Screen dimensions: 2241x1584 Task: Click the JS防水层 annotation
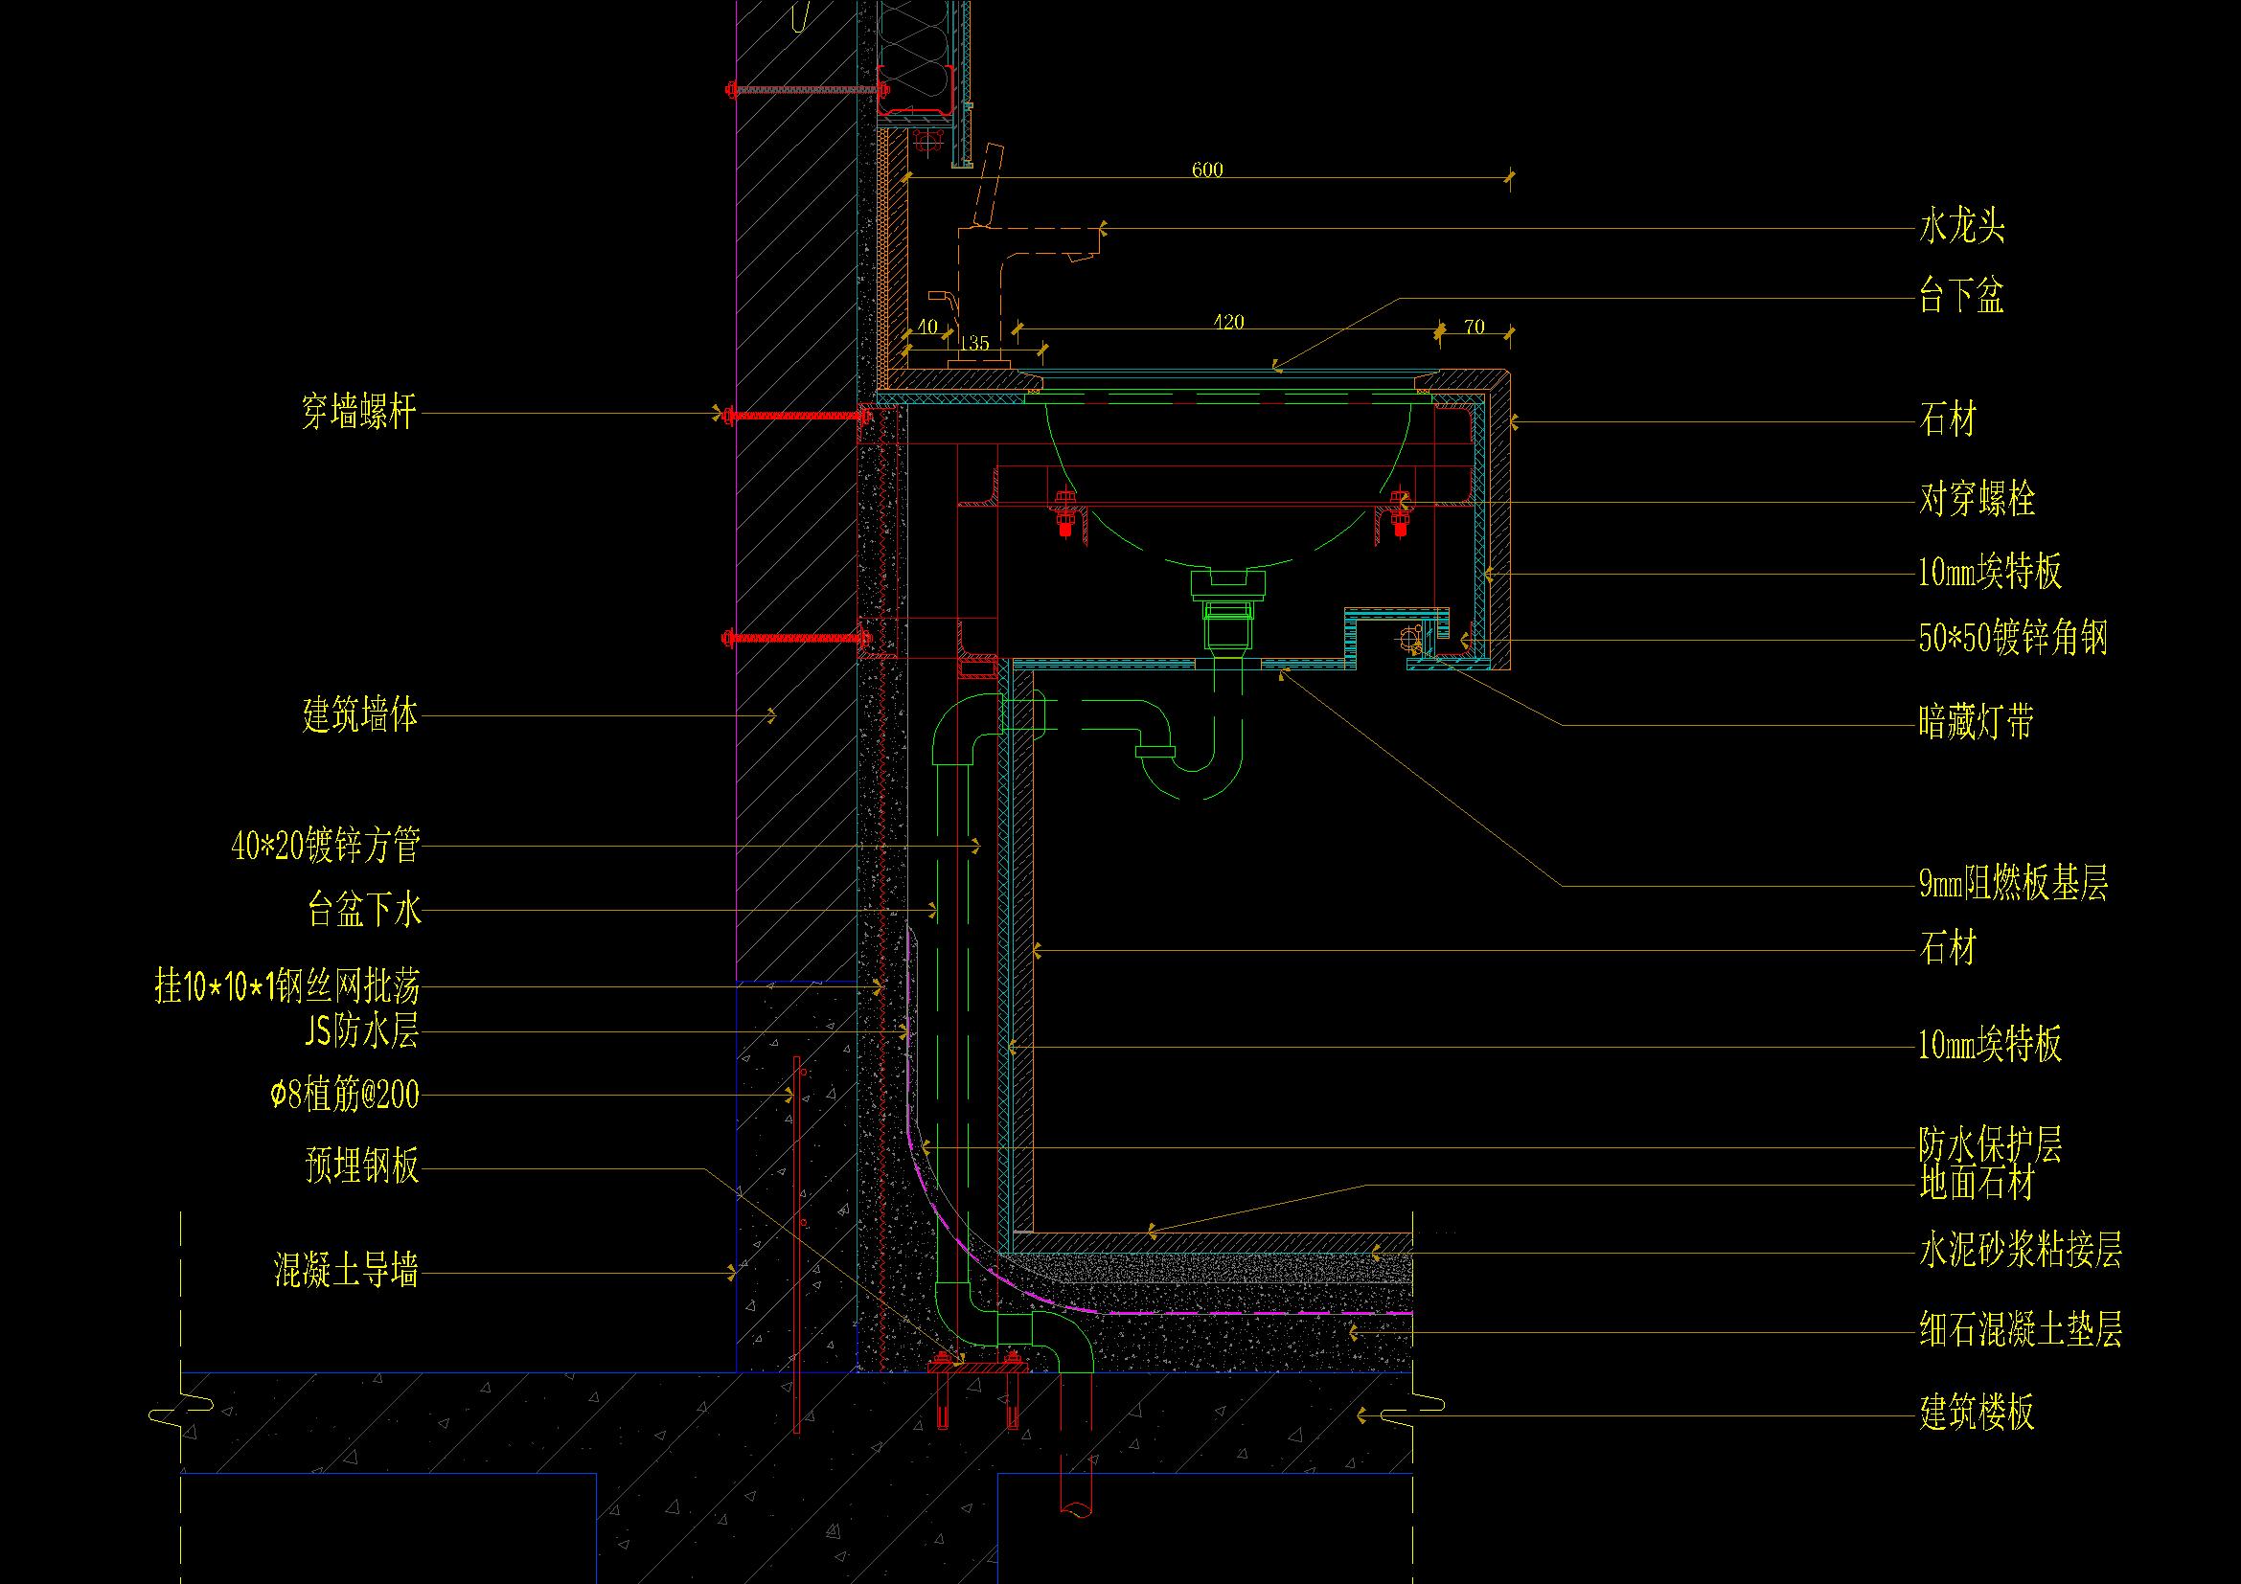(362, 1032)
